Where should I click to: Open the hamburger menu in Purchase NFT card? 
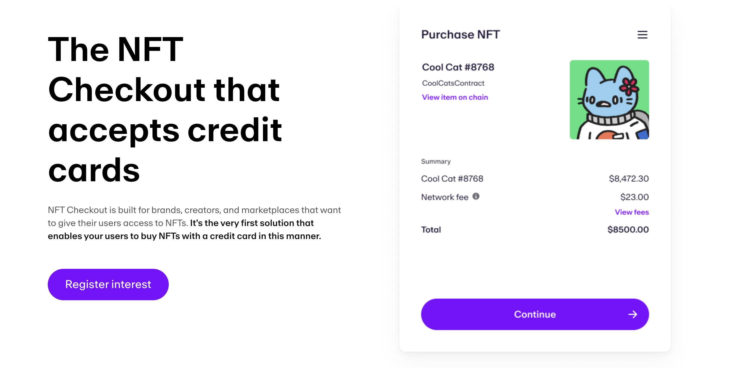click(x=642, y=35)
